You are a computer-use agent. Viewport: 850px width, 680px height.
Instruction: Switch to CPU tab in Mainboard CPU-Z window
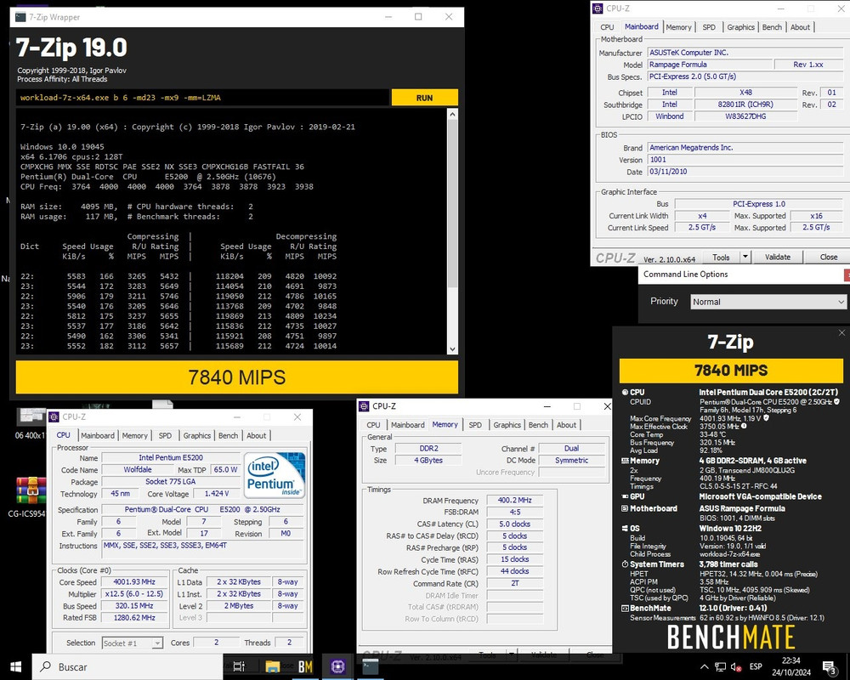(607, 27)
